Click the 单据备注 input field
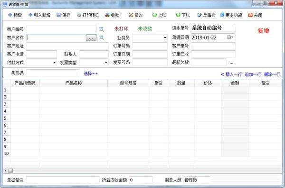Screen dimensions: 285x188 (63, 180)
